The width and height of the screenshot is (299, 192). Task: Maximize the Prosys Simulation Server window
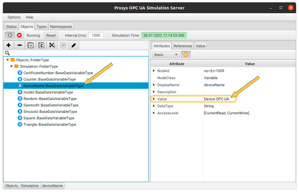(x=281, y=8)
